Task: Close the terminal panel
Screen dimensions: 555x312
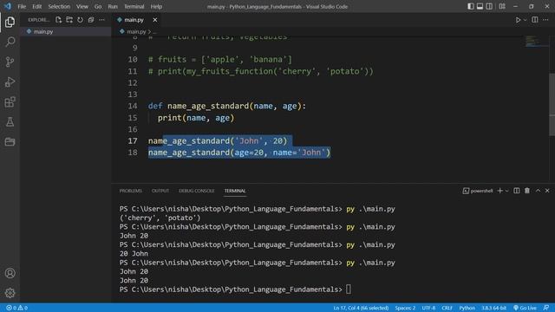Action: pos(547,191)
